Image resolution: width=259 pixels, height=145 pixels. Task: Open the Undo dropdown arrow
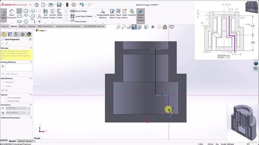click(85, 5)
